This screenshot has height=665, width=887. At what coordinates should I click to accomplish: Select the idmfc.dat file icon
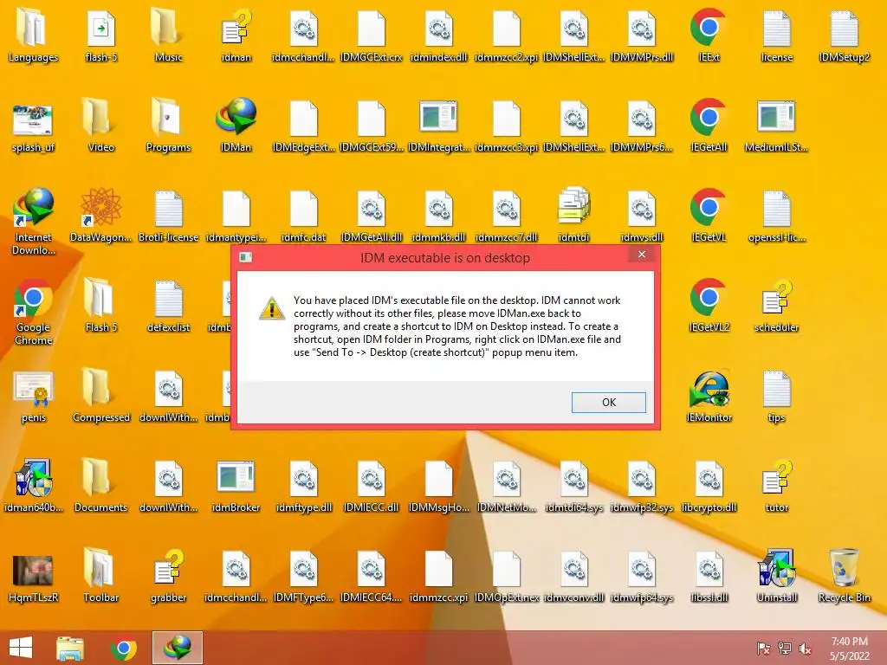click(x=304, y=210)
